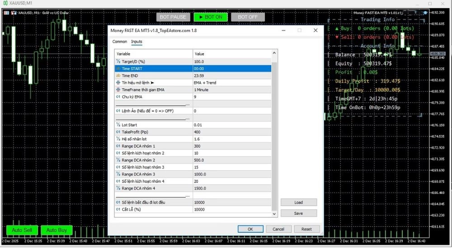Switch to the Common tab
The width and height of the screenshot is (452, 248).
pyautogui.click(x=120, y=41)
